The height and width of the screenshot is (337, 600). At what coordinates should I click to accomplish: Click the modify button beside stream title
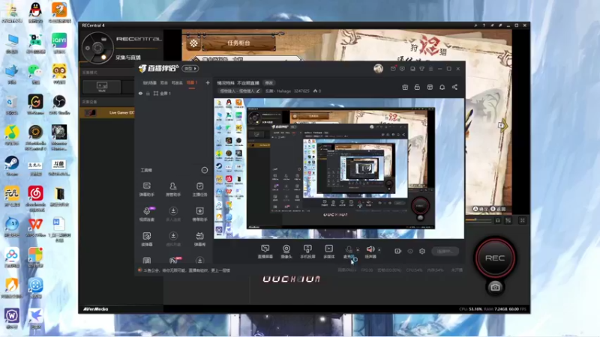269,82
